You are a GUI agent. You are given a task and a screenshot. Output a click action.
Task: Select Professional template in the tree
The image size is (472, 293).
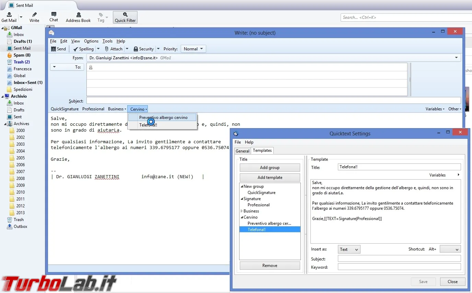[x=259, y=205]
